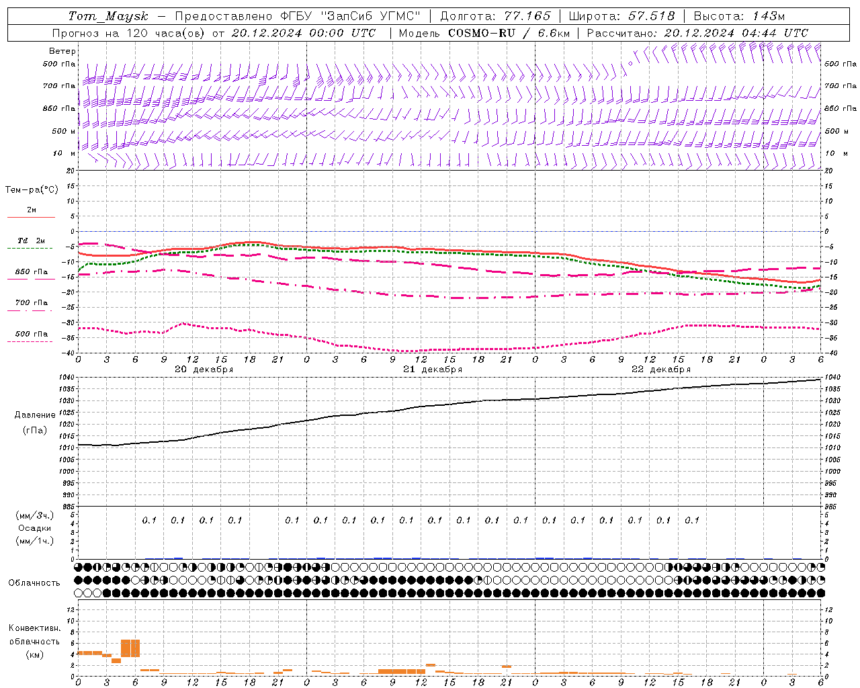
Task: Click the Осадки precipitation label
Action: pyautogui.click(x=34, y=528)
